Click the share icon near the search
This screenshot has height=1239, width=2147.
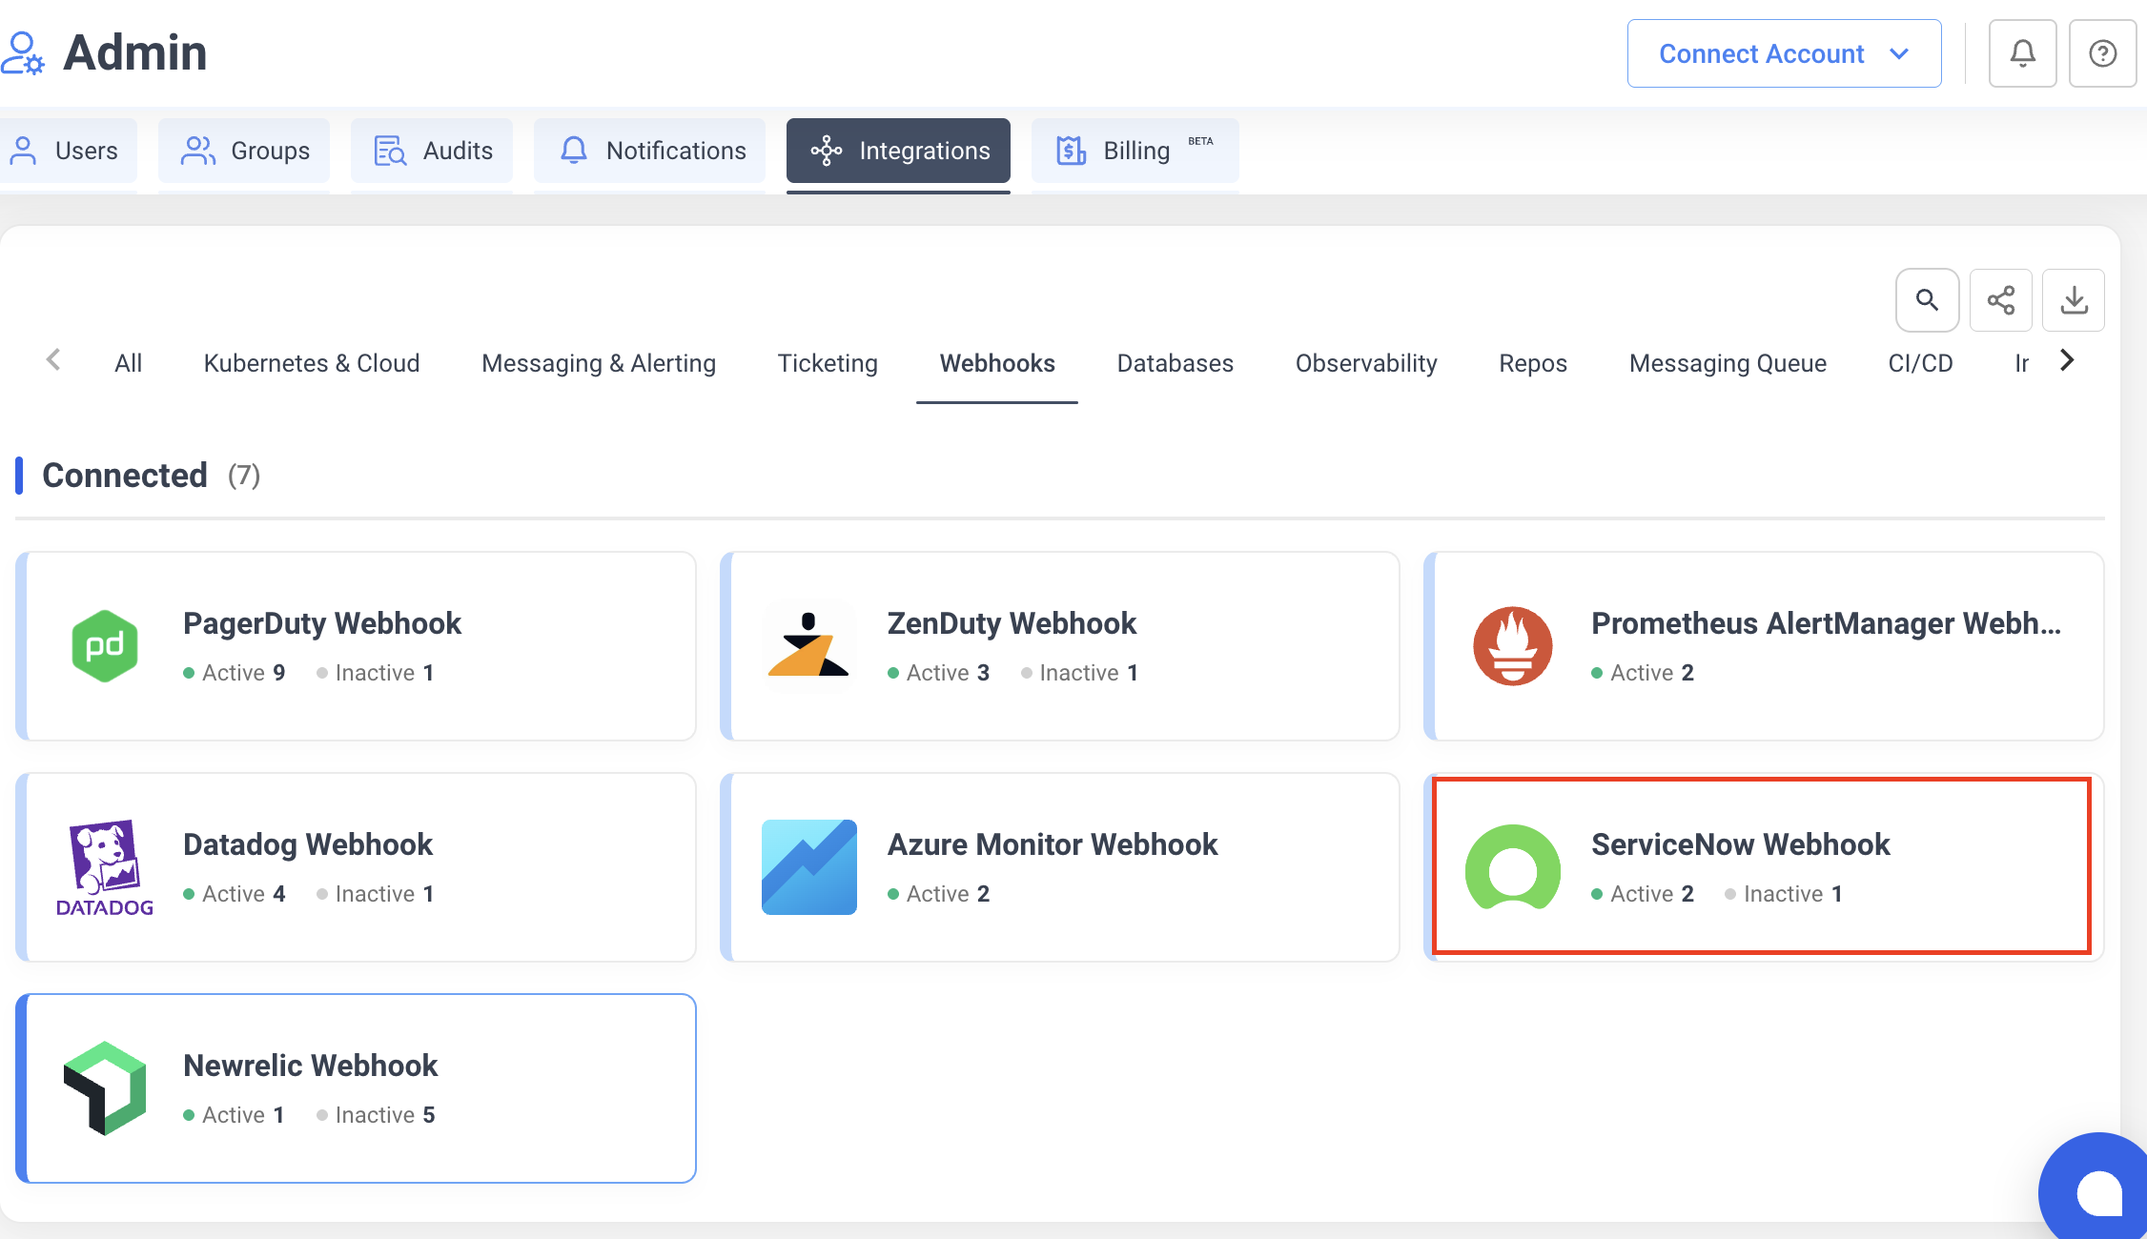[2000, 300]
